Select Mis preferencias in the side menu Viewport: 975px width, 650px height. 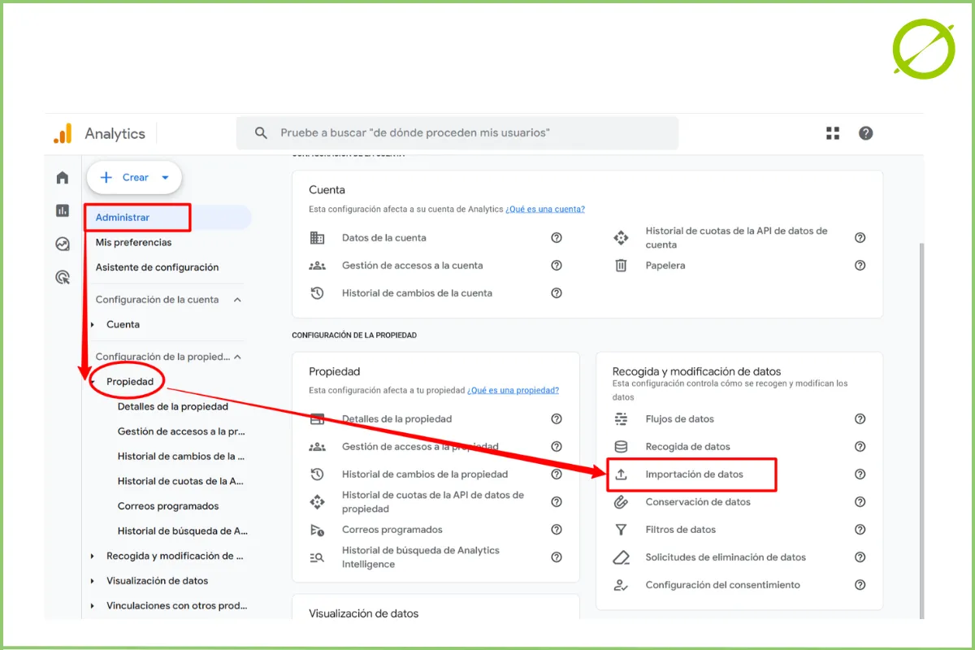tap(133, 242)
